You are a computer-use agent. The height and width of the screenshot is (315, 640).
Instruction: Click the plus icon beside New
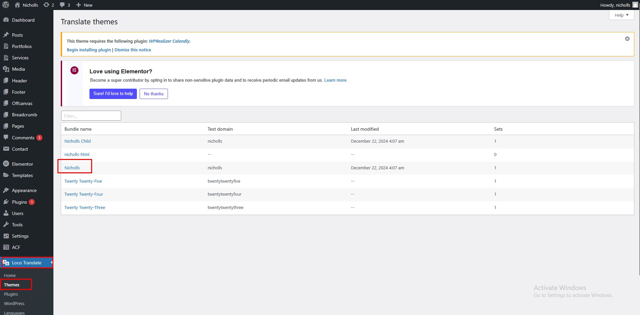(78, 5)
